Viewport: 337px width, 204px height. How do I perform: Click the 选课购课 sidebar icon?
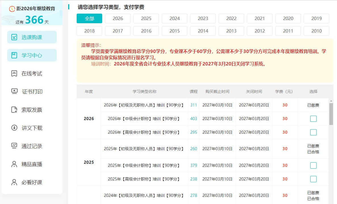tap(14, 37)
